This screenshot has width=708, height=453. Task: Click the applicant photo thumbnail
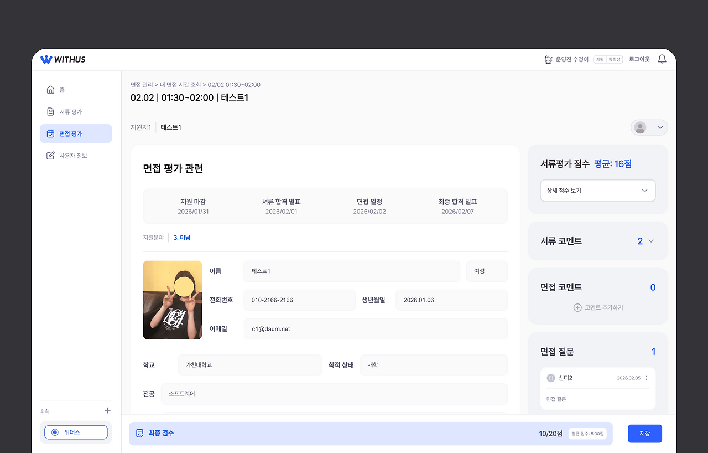[173, 300]
